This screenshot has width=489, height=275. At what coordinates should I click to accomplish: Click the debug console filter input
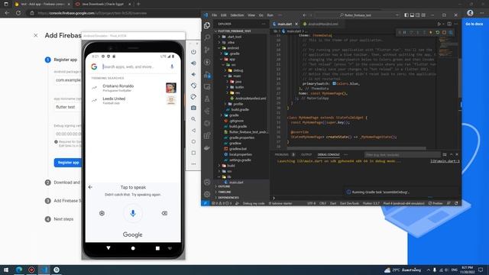pos(403,154)
